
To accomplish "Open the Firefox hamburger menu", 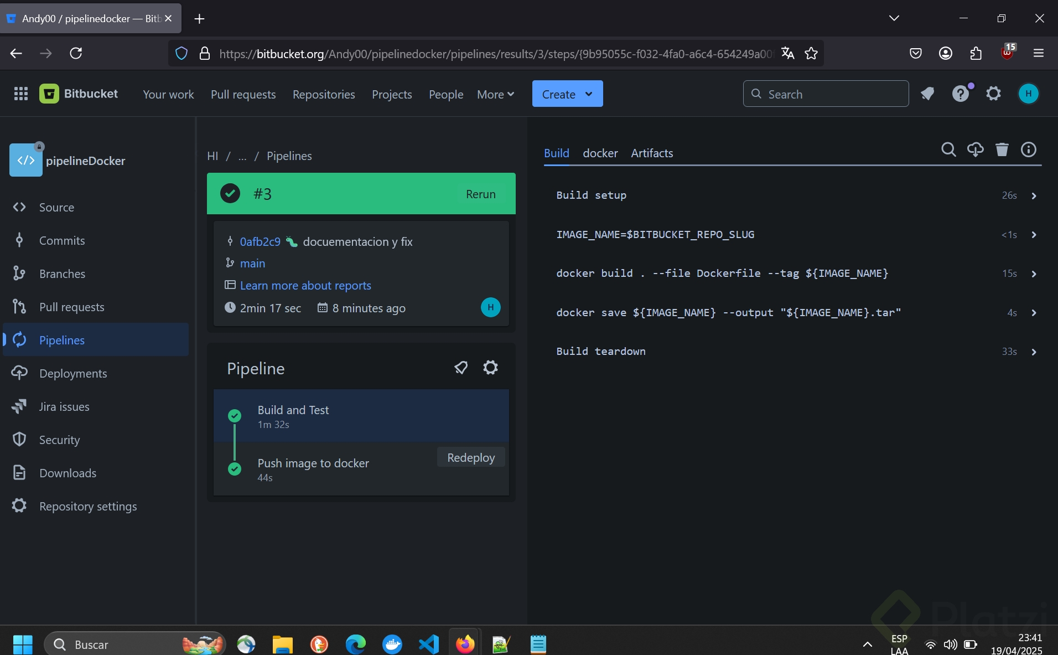I will tap(1039, 53).
